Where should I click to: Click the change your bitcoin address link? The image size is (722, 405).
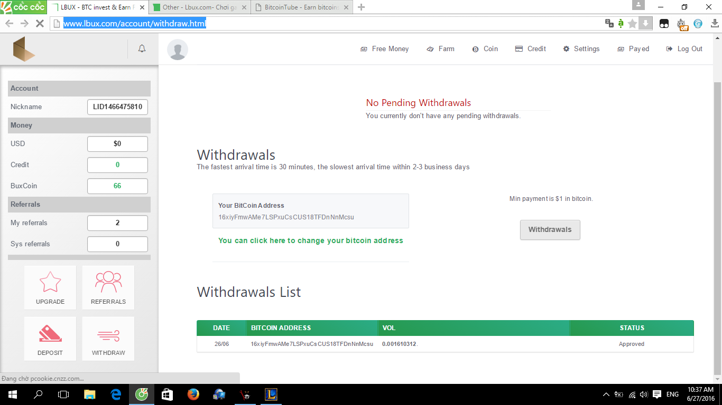pyautogui.click(x=311, y=240)
